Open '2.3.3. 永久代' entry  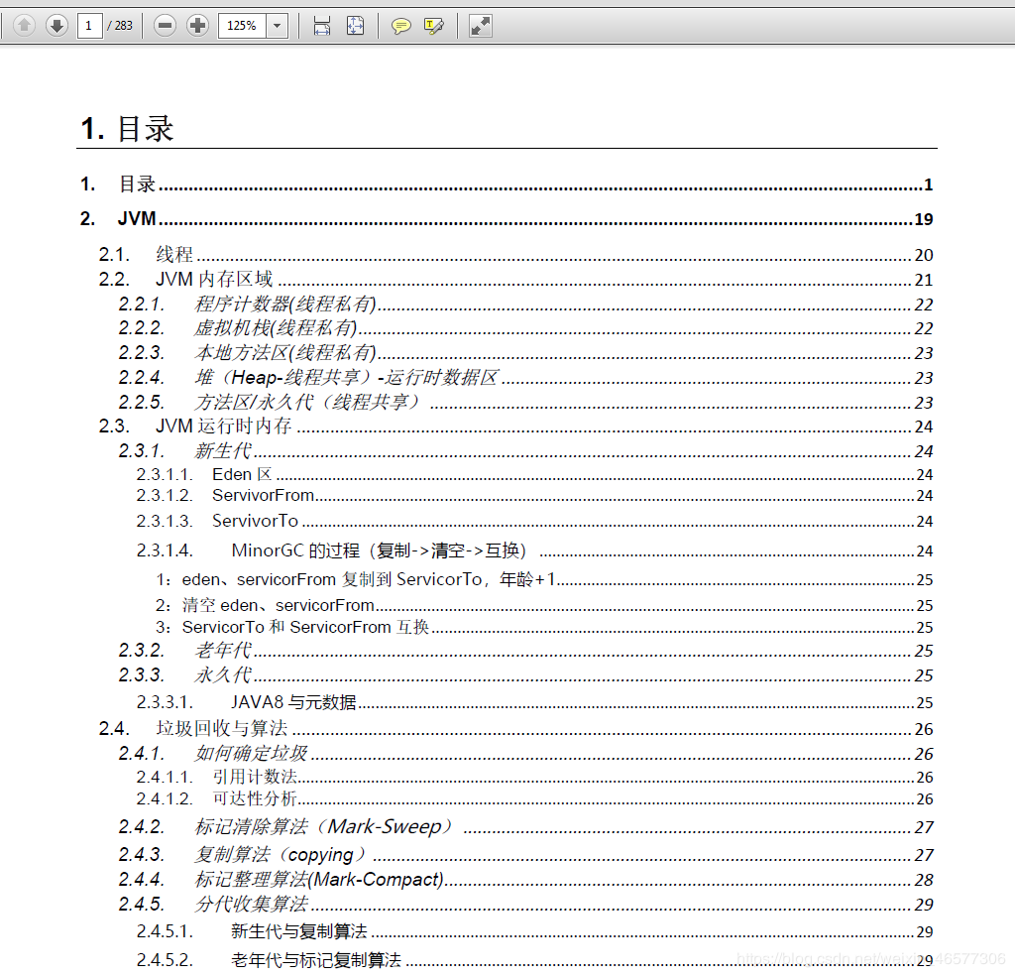click(x=525, y=675)
